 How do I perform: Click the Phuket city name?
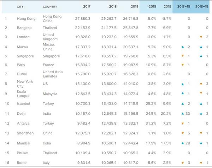click(23, 153)
